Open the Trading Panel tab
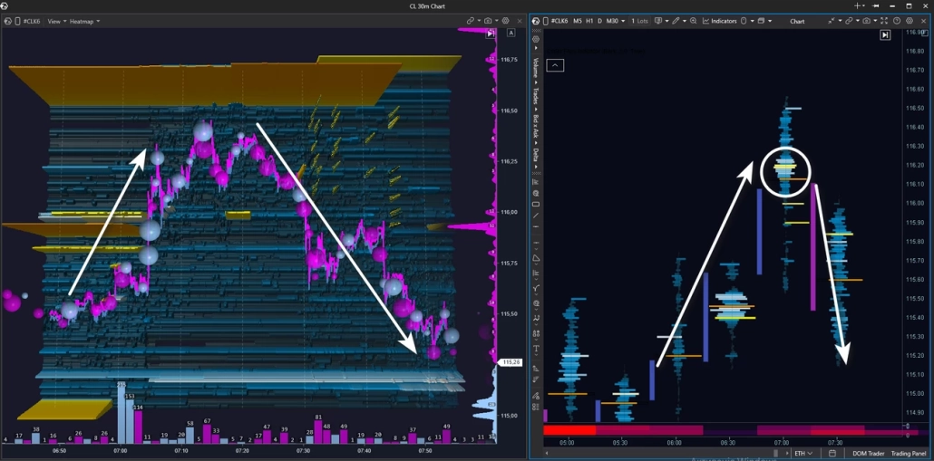 point(908,453)
